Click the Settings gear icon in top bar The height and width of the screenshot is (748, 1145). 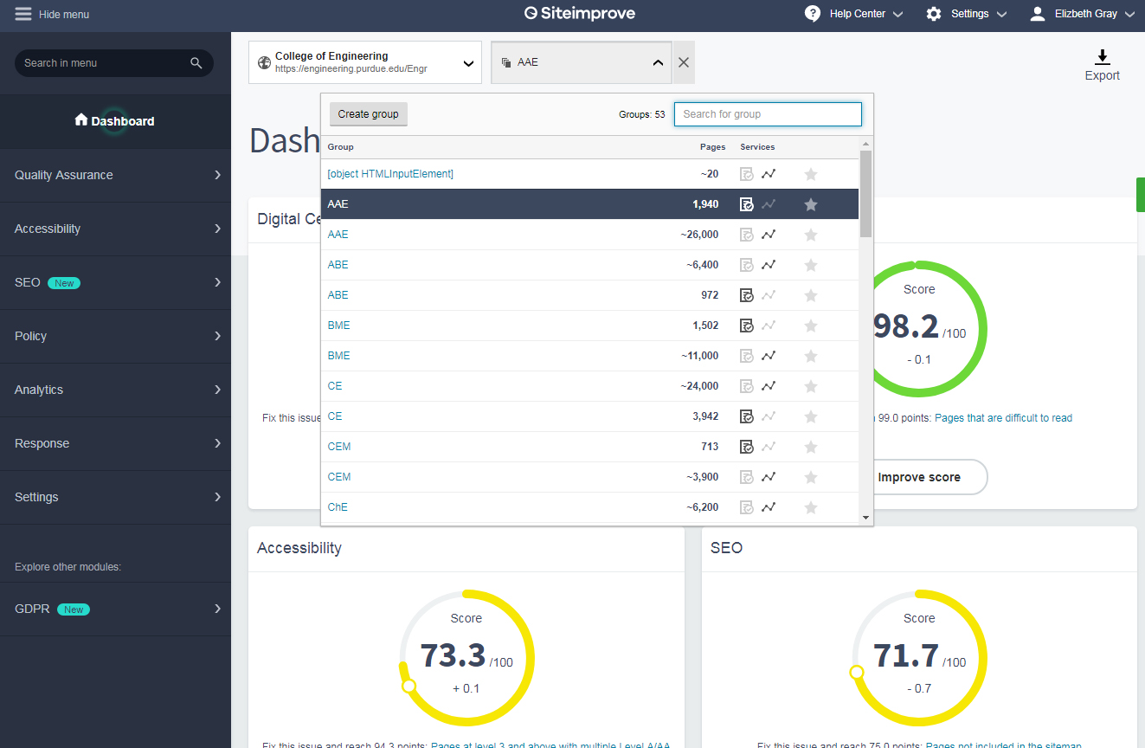click(x=934, y=14)
